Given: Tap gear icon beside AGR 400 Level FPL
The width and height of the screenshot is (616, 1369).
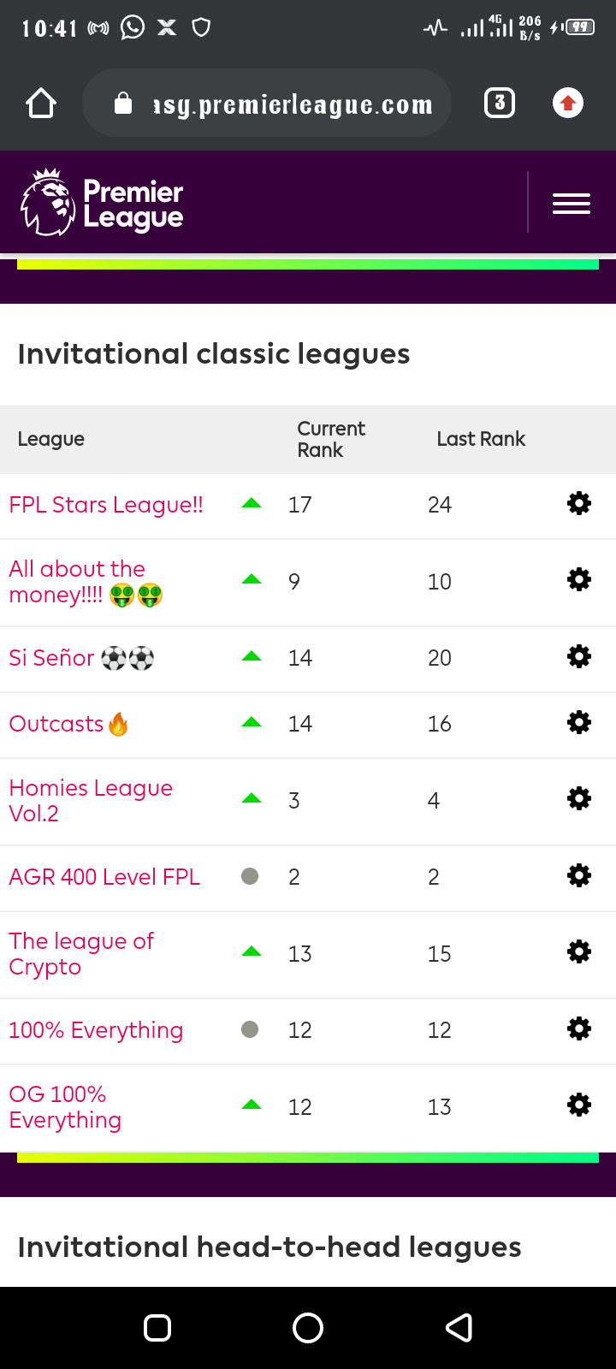Looking at the screenshot, I should tap(579, 875).
